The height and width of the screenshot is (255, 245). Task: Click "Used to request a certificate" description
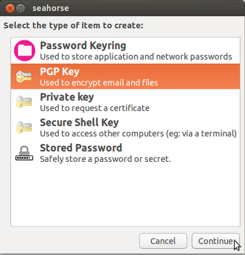95,108
